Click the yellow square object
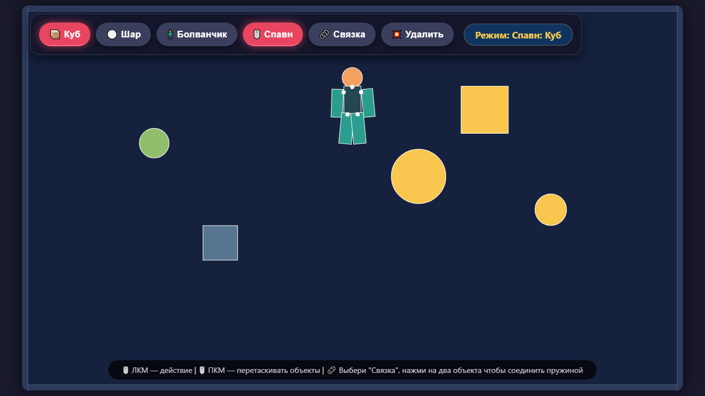The height and width of the screenshot is (396, 705). click(x=485, y=109)
